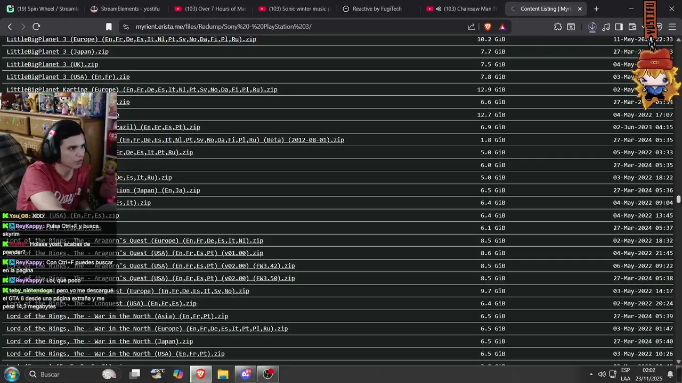The height and width of the screenshot is (383, 682).
Task: Click the tab search icon in toolbar
Action: point(571,27)
